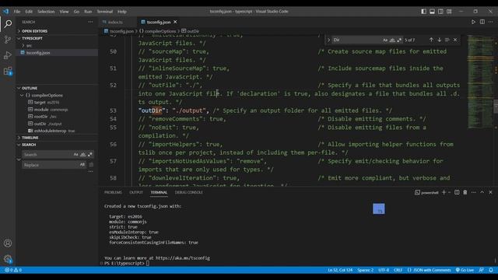Open the Selection menu
498x280 pixels.
coord(46,12)
